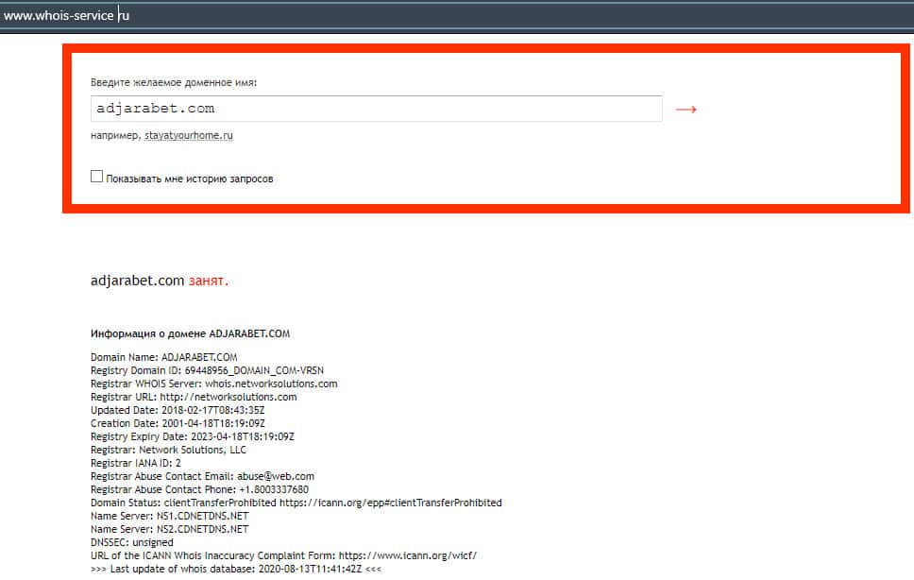Viewport: 914px width, 580px height.
Task: Select the 'adjarabet.com занят.' result heading
Action: pos(160,281)
